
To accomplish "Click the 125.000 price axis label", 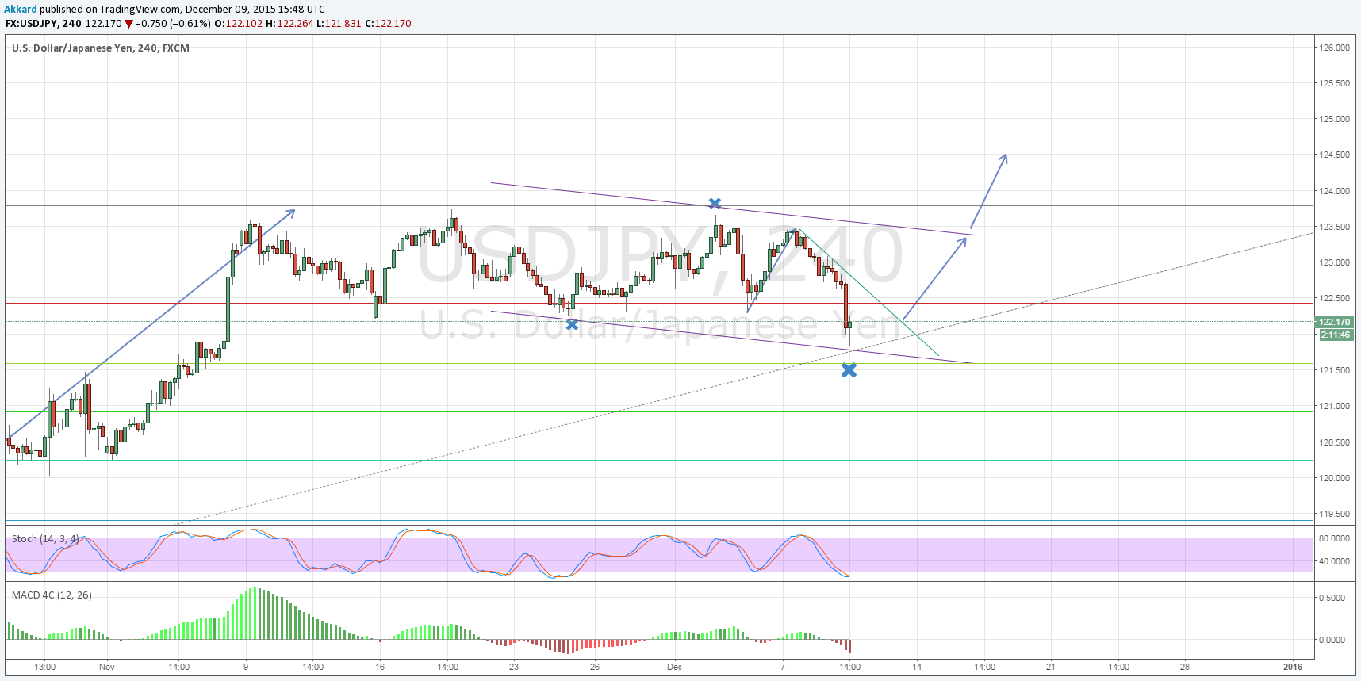I will point(1334,119).
